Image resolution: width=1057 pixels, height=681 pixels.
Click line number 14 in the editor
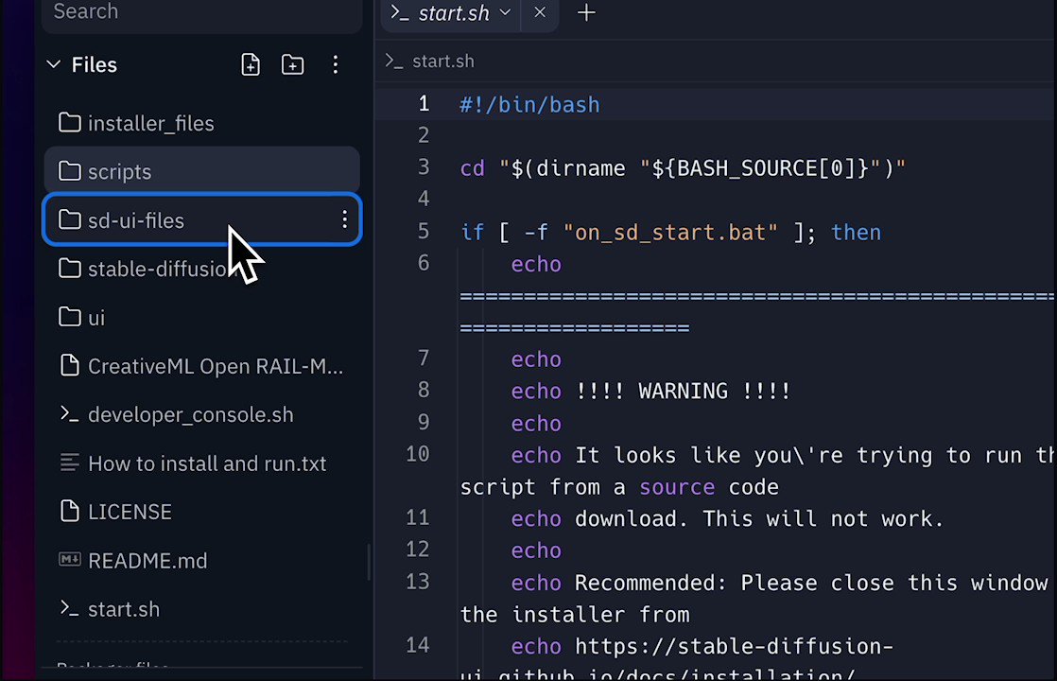(417, 645)
